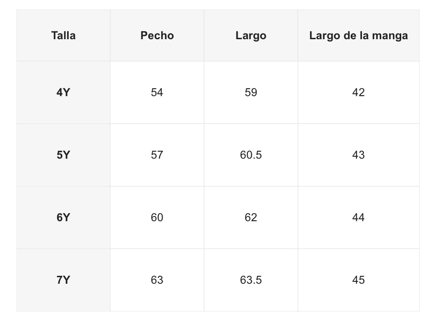Screen dimensions: 439x322
Task: Click the 63 chest value for 7Y
Action: (x=157, y=280)
